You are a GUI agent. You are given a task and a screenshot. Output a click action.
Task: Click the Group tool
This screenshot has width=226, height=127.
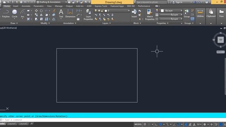[x=187, y=14]
